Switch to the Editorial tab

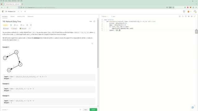pyautogui.click(x=12, y=16)
